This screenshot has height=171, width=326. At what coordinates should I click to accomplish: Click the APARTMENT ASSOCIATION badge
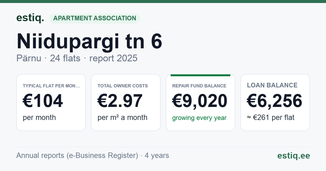point(95,18)
